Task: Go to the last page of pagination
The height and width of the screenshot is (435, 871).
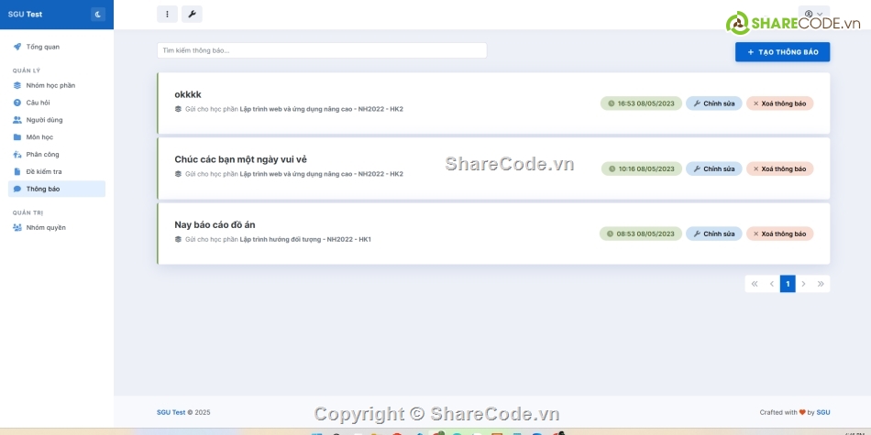Action: point(821,284)
